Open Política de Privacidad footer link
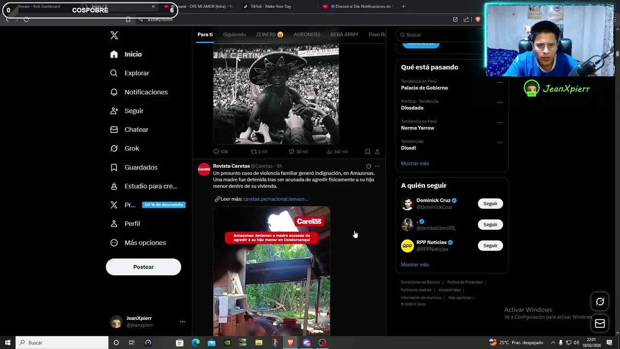The height and width of the screenshot is (349, 620). (x=465, y=283)
